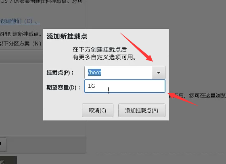The height and width of the screenshot is (164, 226).
Task: Click the 期望容量(D) label
Action: point(63,87)
